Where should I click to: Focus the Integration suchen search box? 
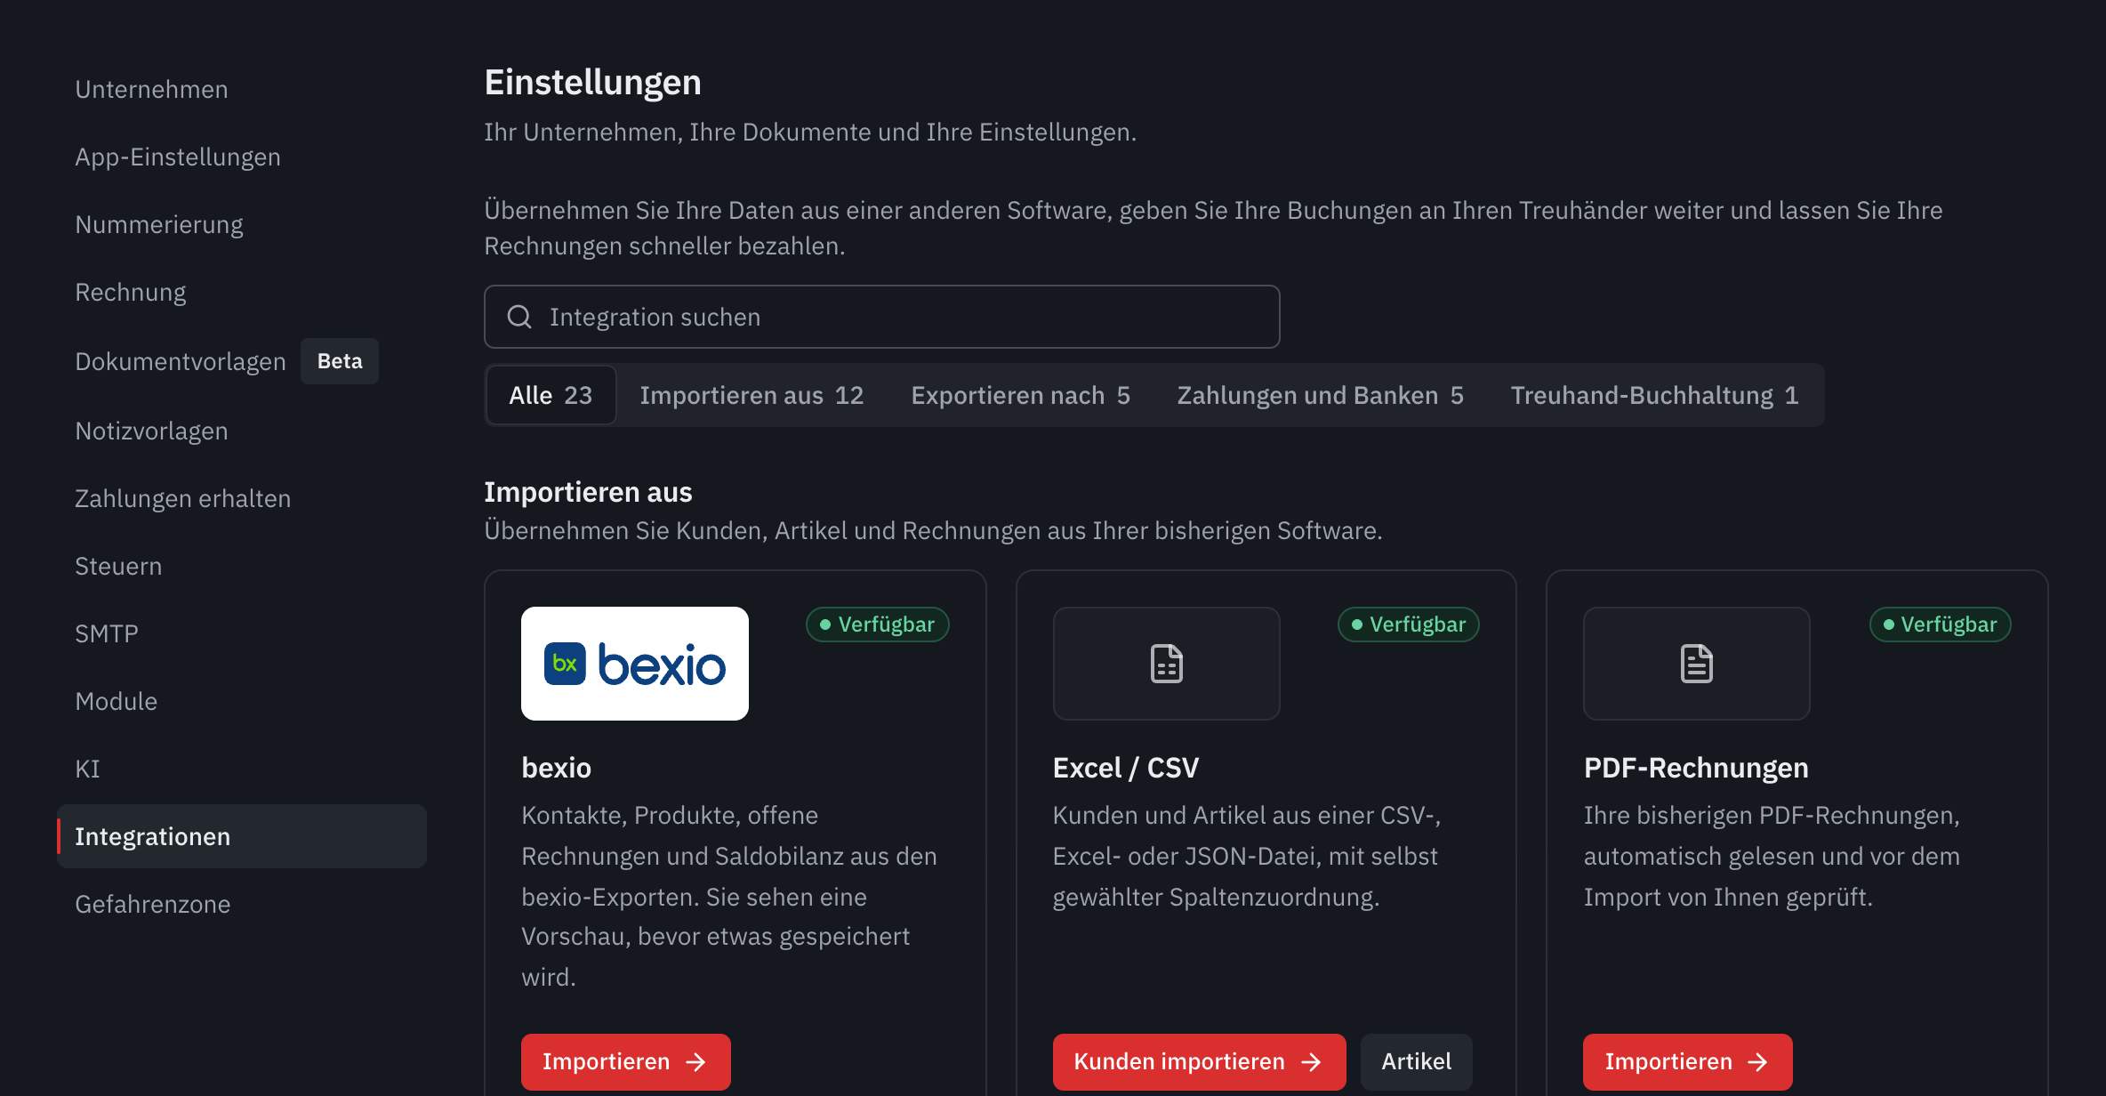pyautogui.click(x=881, y=317)
